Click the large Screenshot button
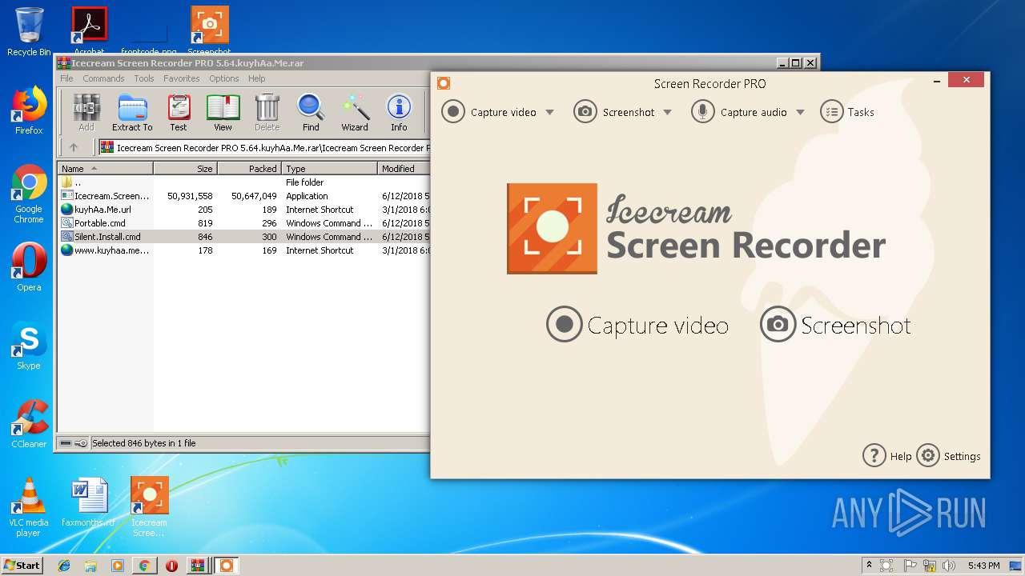 835,325
